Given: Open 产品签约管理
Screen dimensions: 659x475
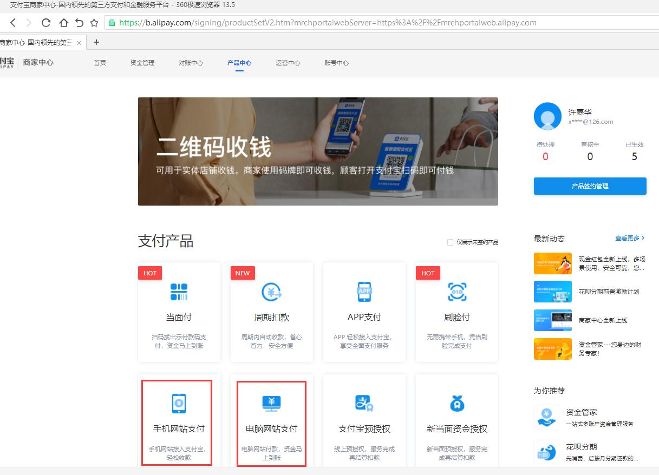Looking at the screenshot, I should click(x=590, y=186).
